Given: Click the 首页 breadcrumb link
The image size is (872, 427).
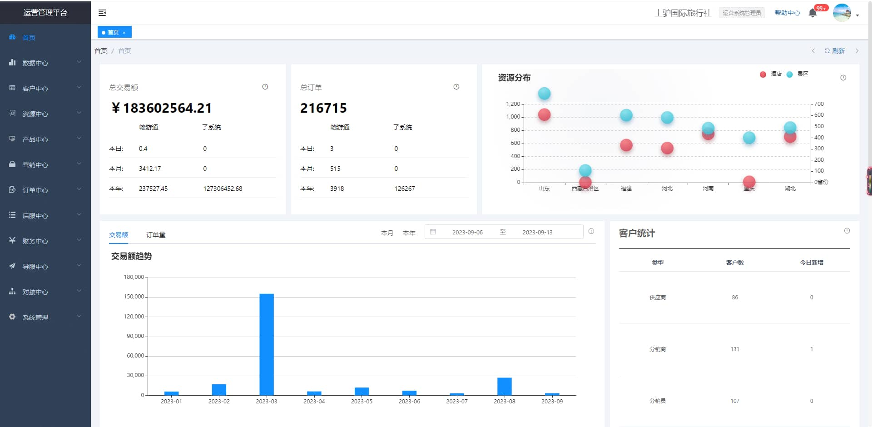Looking at the screenshot, I should click(101, 51).
